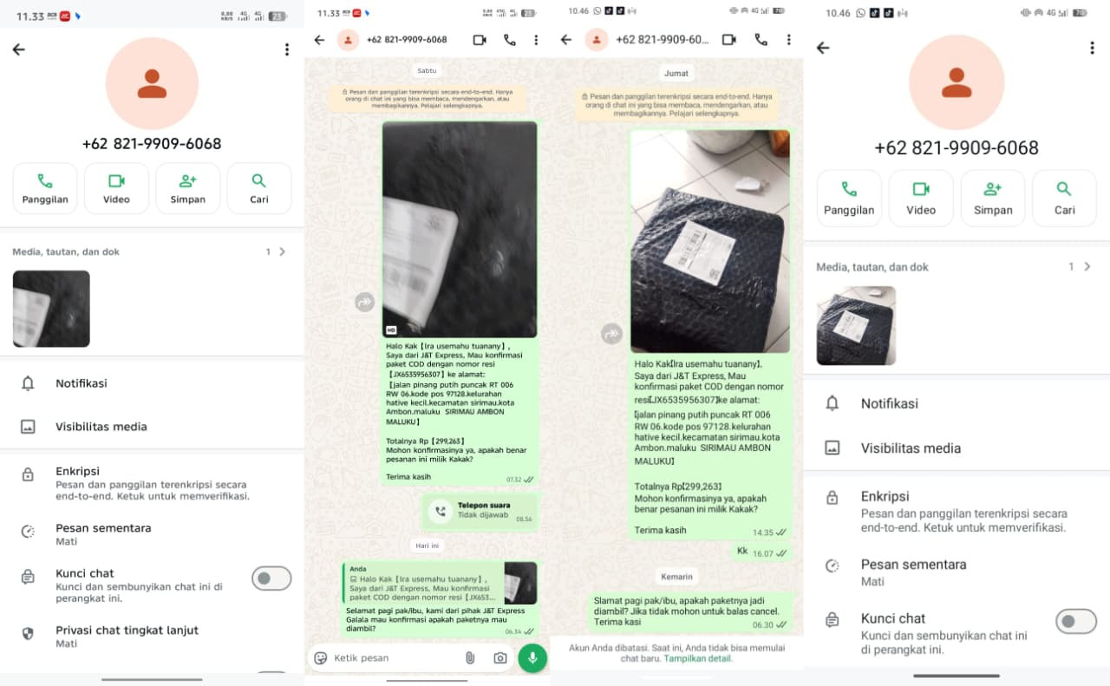Tap the Video button on the 10.46 contact info screen
The height and width of the screenshot is (686, 1110).
click(x=921, y=199)
